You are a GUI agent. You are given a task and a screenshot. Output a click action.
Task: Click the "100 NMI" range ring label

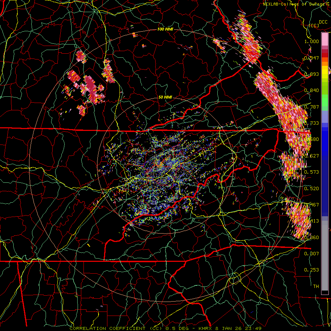point(165,29)
